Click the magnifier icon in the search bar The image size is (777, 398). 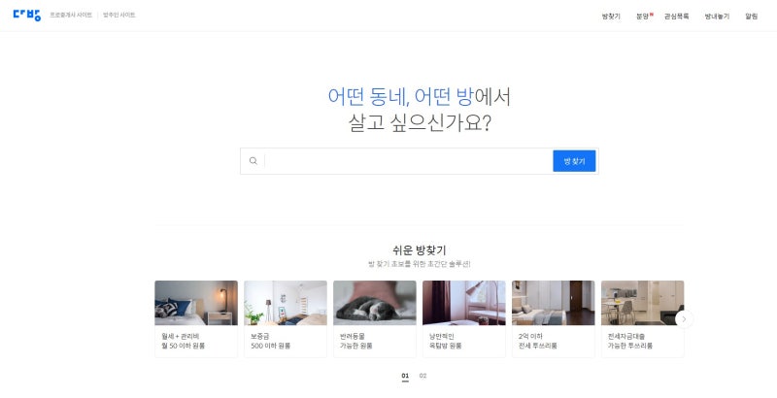click(253, 161)
